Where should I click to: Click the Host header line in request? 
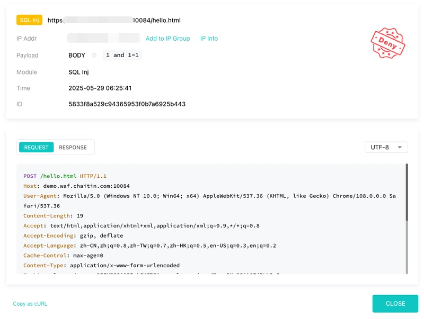76,186
